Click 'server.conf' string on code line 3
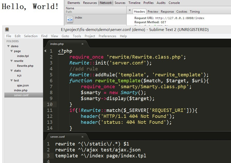Screen dimensions: 231x163 (x=128, y=63)
